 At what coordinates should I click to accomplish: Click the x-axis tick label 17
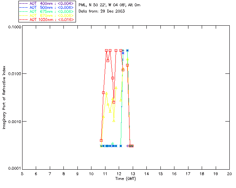coord(188,174)
